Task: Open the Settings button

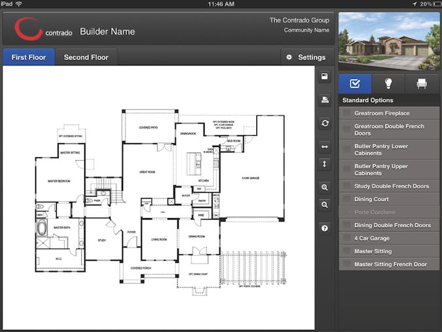Action: click(x=306, y=58)
